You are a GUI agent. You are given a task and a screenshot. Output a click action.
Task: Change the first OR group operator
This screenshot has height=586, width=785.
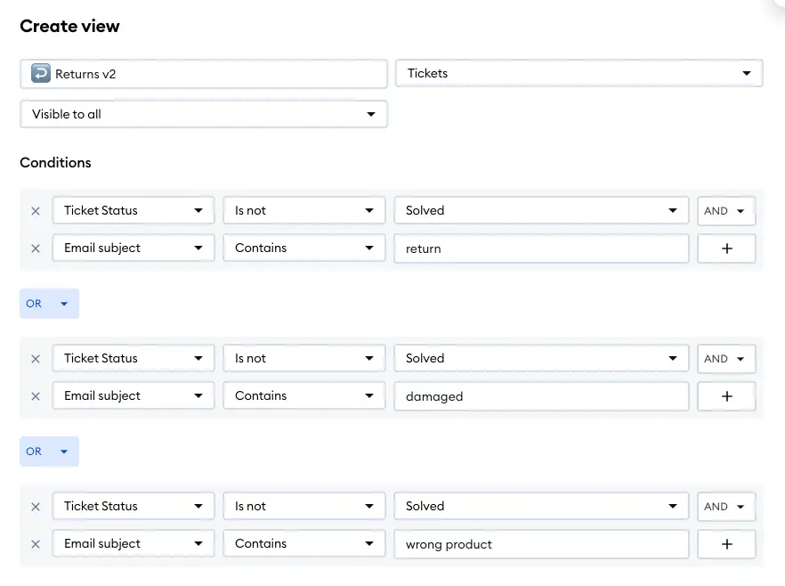[49, 304]
